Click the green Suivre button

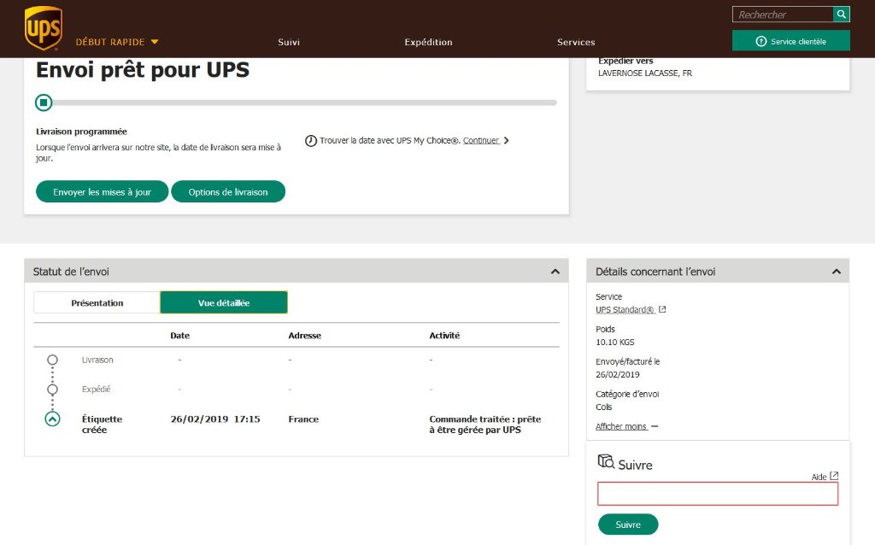[628, 524]
